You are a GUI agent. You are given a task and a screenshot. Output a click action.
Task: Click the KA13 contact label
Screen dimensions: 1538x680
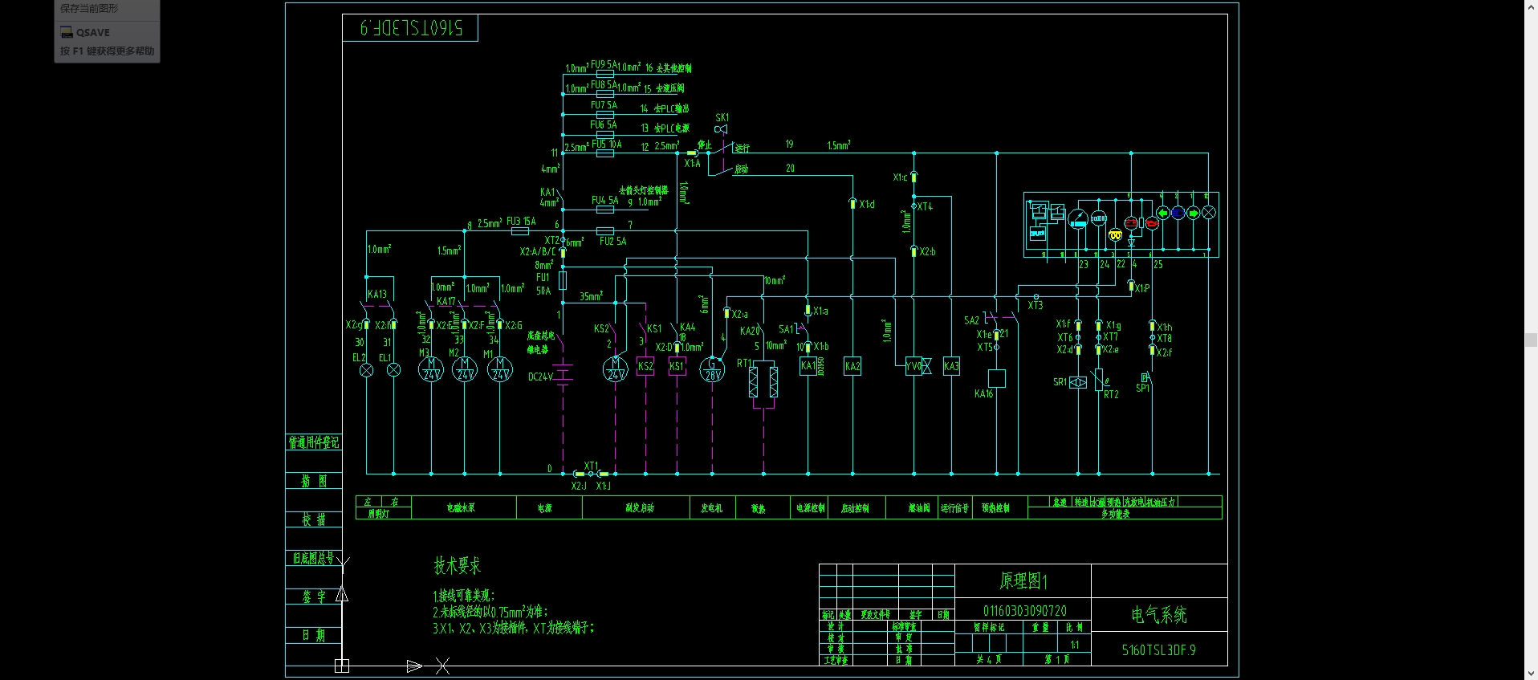pos(377,295)
